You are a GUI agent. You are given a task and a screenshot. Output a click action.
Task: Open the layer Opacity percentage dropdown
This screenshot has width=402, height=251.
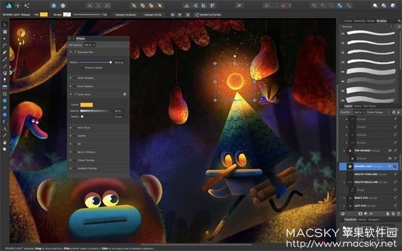[359, 112]
